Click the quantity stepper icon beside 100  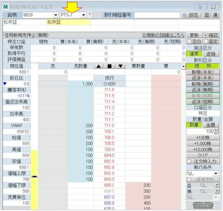(x=217, y=131)
